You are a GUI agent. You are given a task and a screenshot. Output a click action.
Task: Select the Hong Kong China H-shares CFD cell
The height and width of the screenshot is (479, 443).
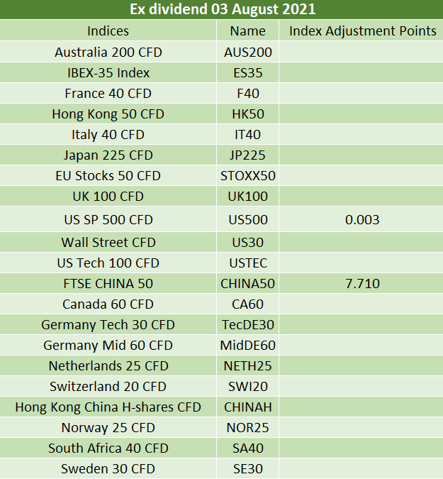pos(108,407)
